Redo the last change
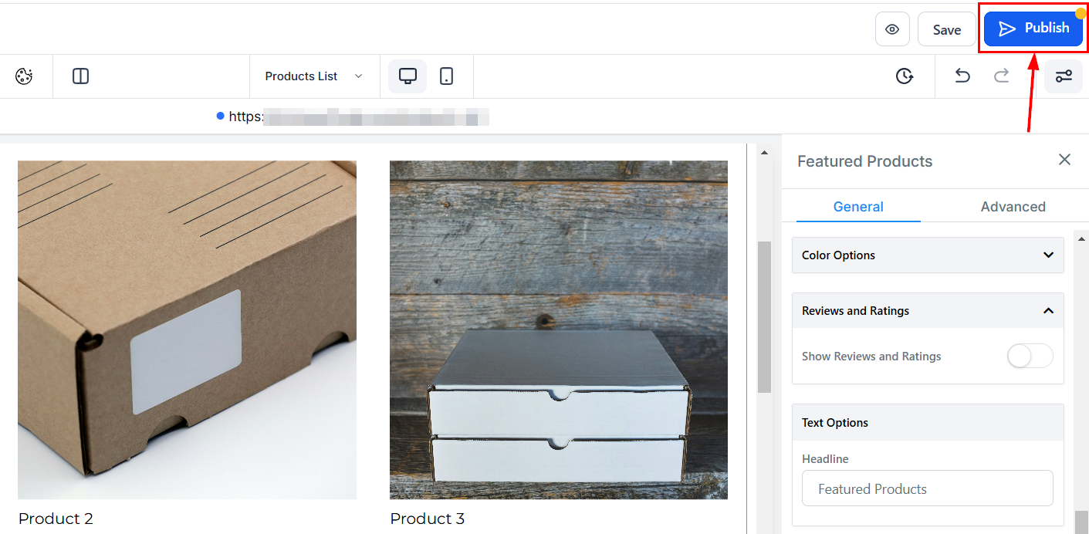The width and height of the screenshot is (1089, 534). tap(1001, 76)
